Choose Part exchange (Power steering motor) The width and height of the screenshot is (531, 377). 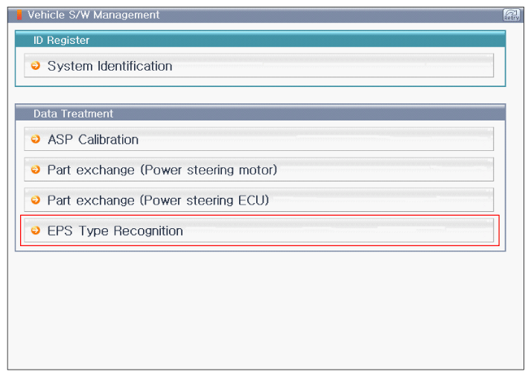[x=258, y=170]
